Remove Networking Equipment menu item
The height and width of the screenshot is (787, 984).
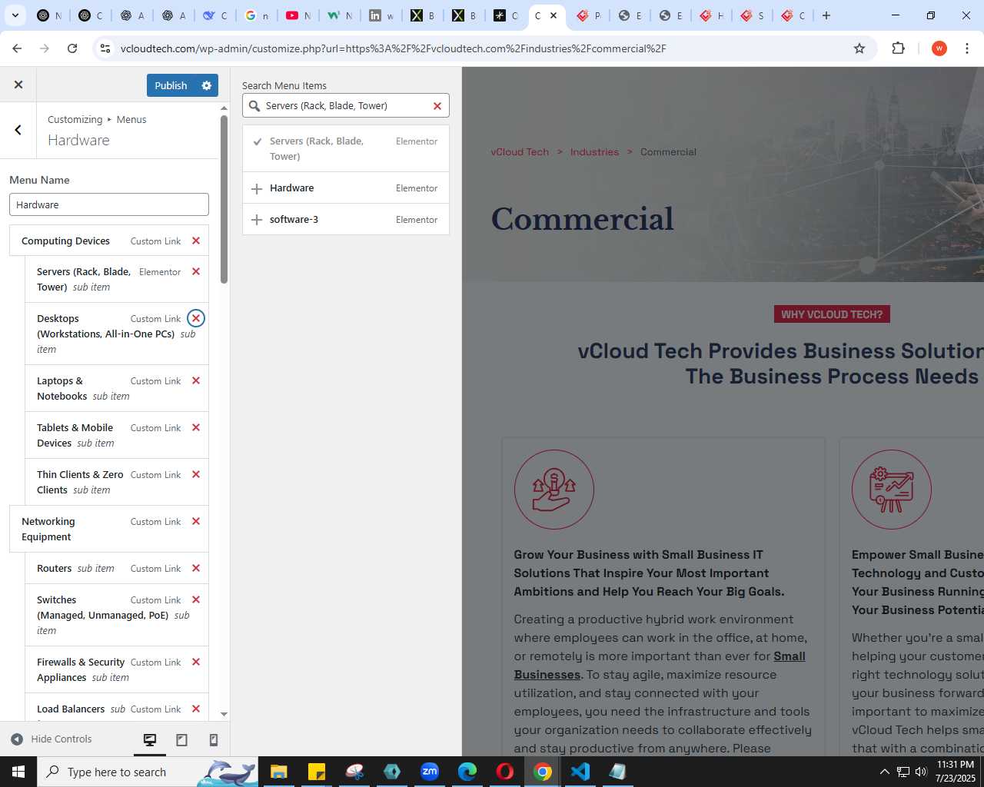click(196, 522)
